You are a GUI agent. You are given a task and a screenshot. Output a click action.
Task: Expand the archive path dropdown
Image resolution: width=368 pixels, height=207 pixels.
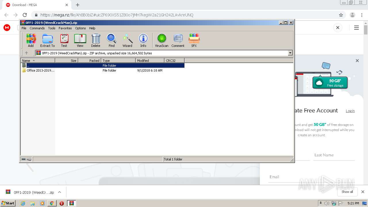click(x=290, y=53)
